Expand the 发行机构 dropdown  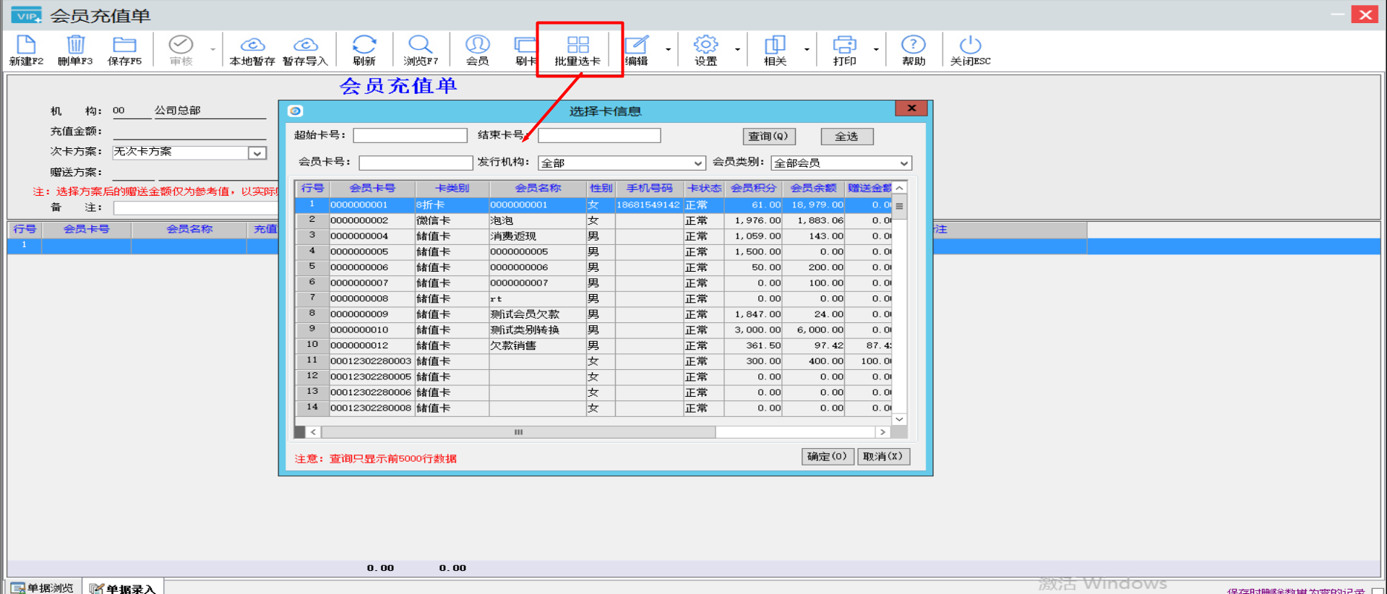(697, 163)
